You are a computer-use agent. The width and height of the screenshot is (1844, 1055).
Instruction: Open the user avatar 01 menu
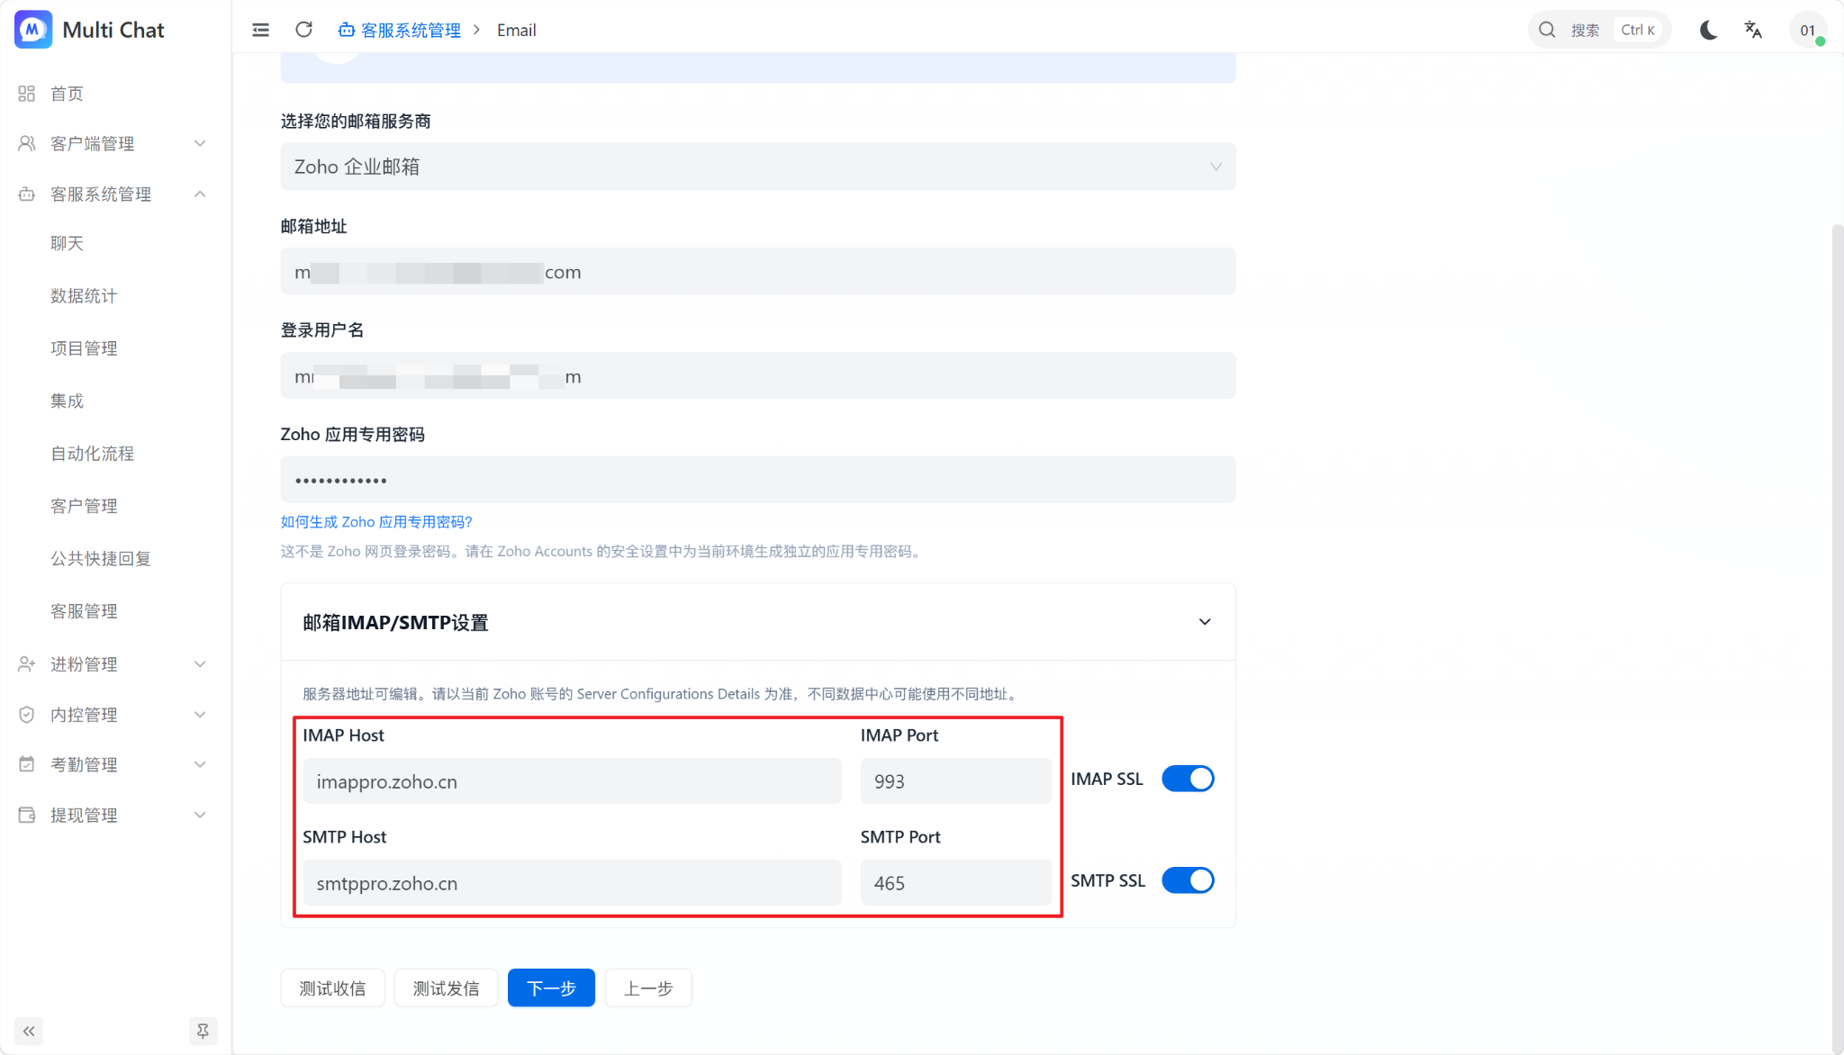click(1808, 30)
